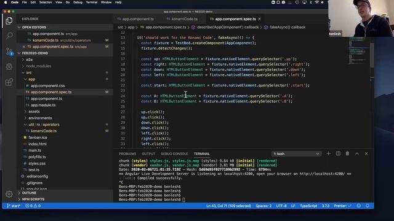Open the 1: bash terminal dropdown
The height and width of the screenshot is (221, 394).
(296, 153)
